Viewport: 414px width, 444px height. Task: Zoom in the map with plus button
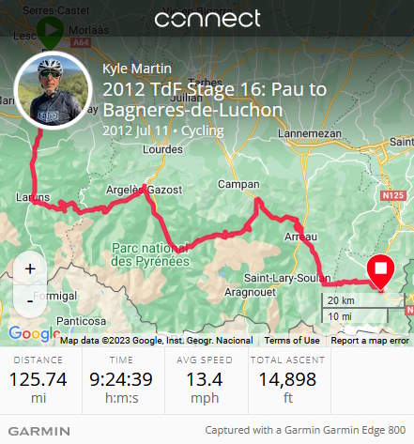30,269
